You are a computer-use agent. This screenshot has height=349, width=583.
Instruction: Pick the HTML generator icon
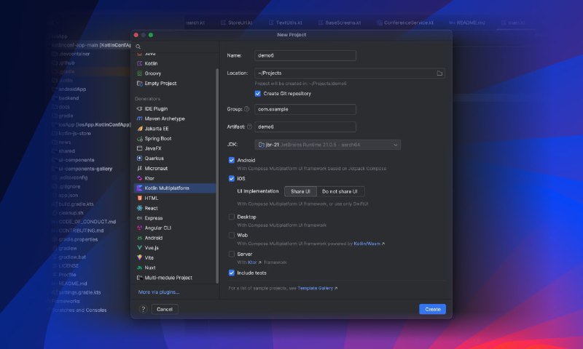coord(139,198)
